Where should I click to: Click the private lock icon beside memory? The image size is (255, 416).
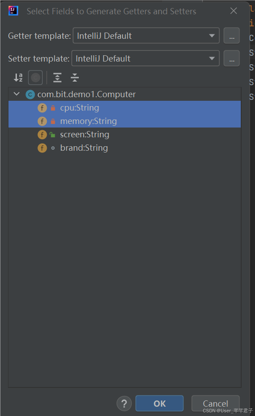(53, 122)
